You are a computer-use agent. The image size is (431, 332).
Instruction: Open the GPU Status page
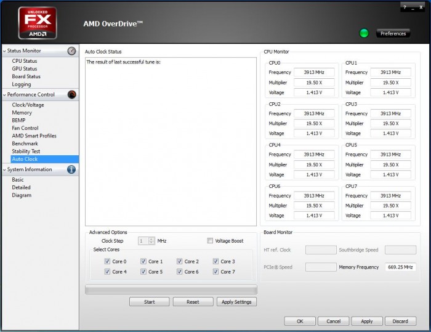click(x=25, y=69)
